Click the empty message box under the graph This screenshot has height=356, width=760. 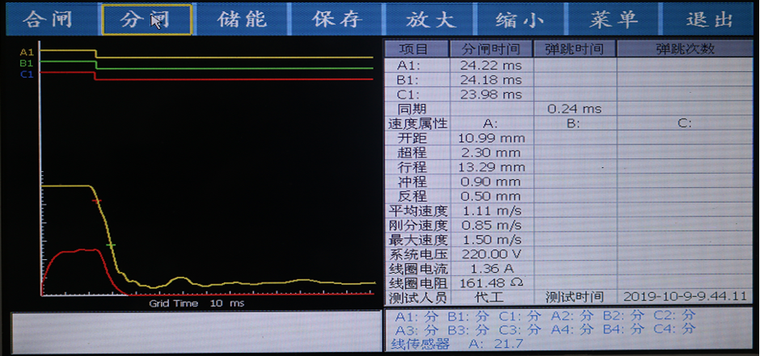tap(196, 332)
